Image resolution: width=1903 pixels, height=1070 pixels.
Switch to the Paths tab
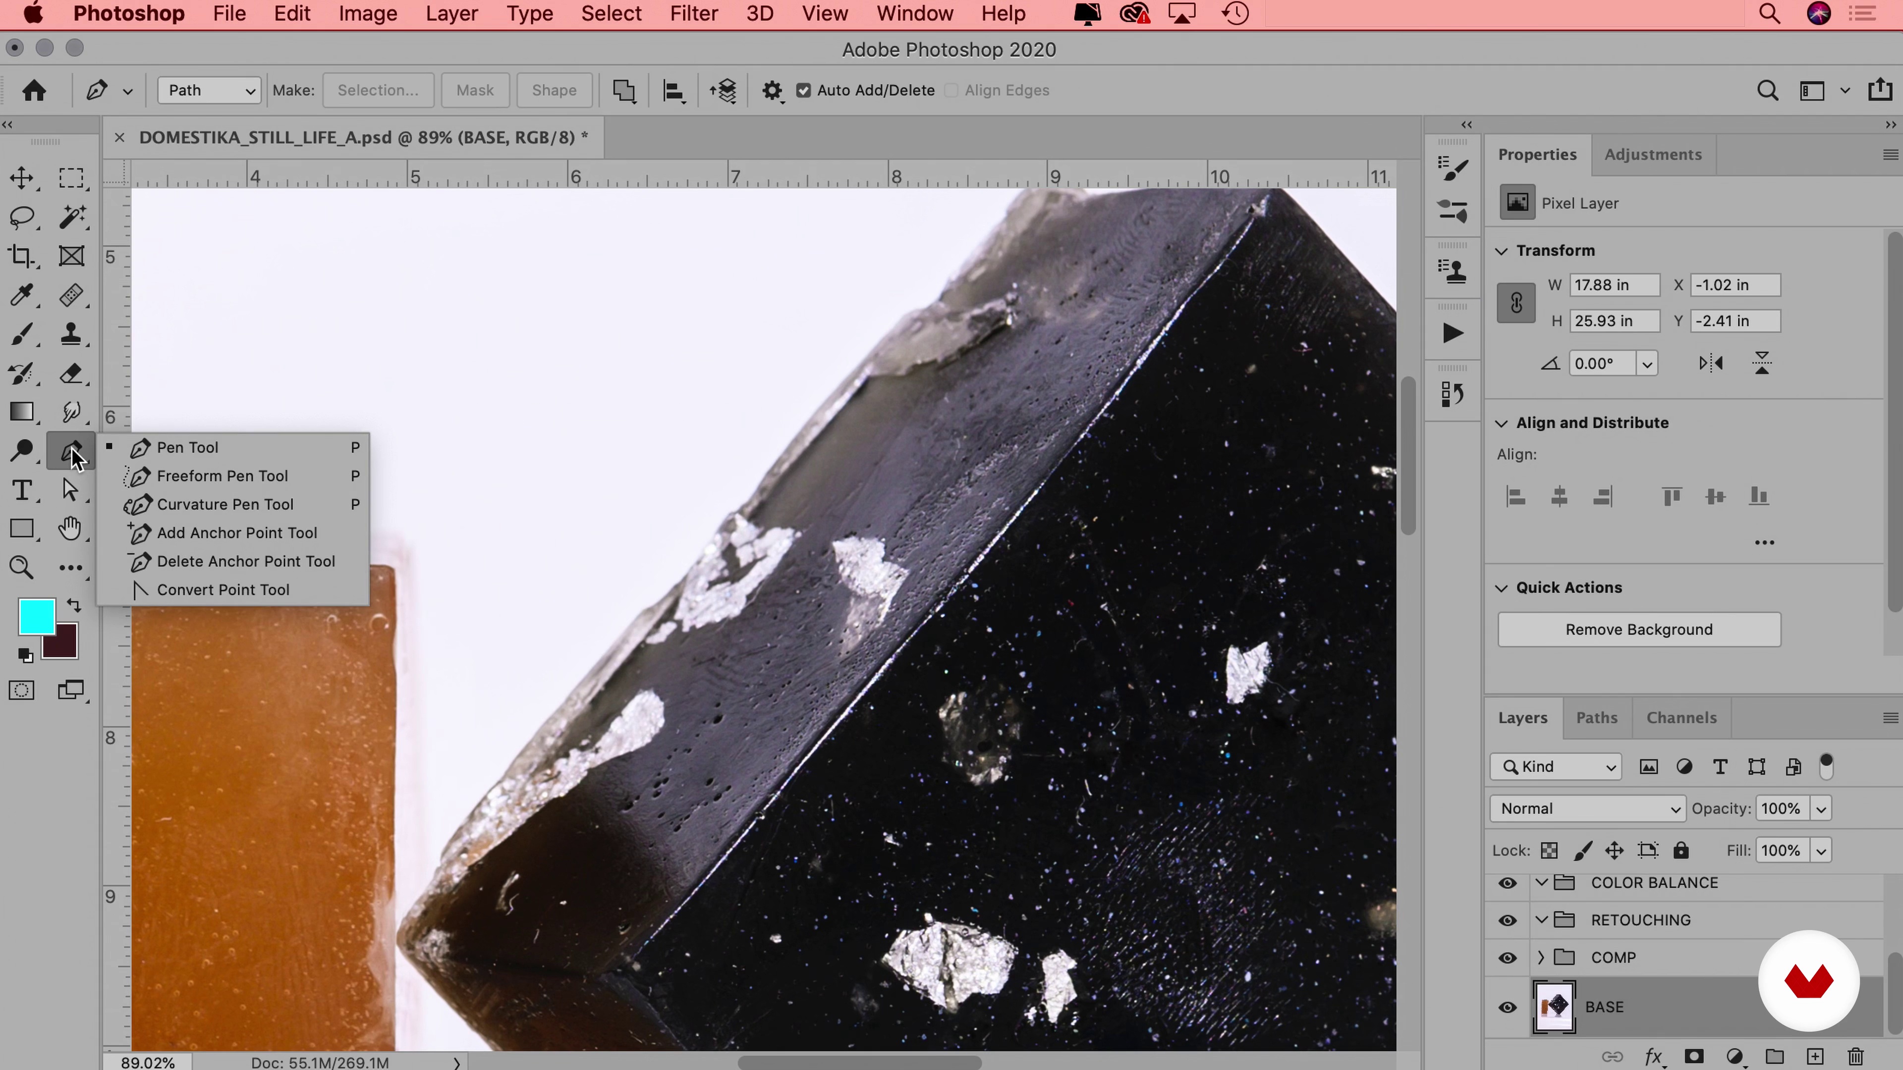(x=1596, y=718)
